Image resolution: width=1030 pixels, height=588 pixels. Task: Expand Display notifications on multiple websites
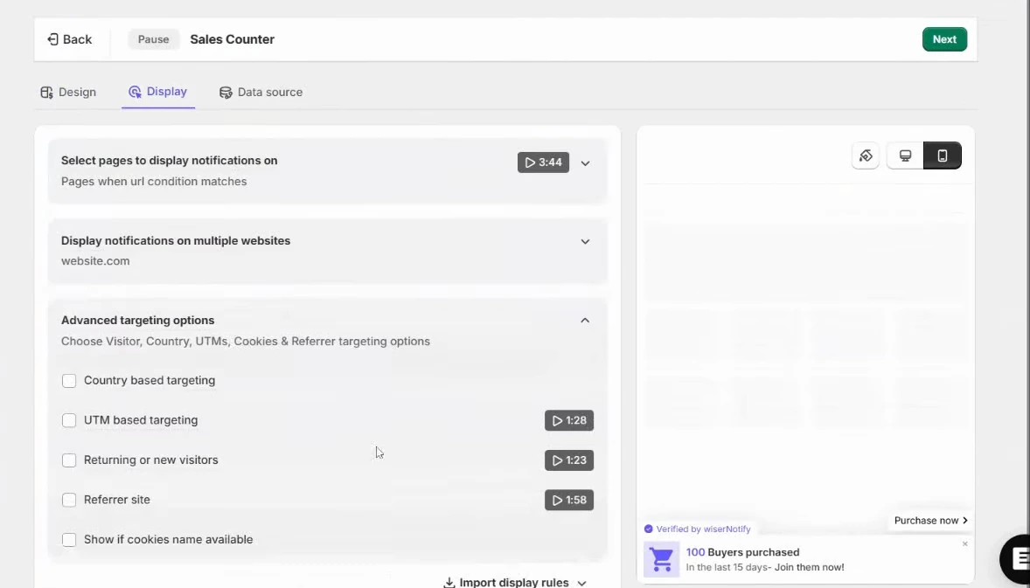point(585,241)
